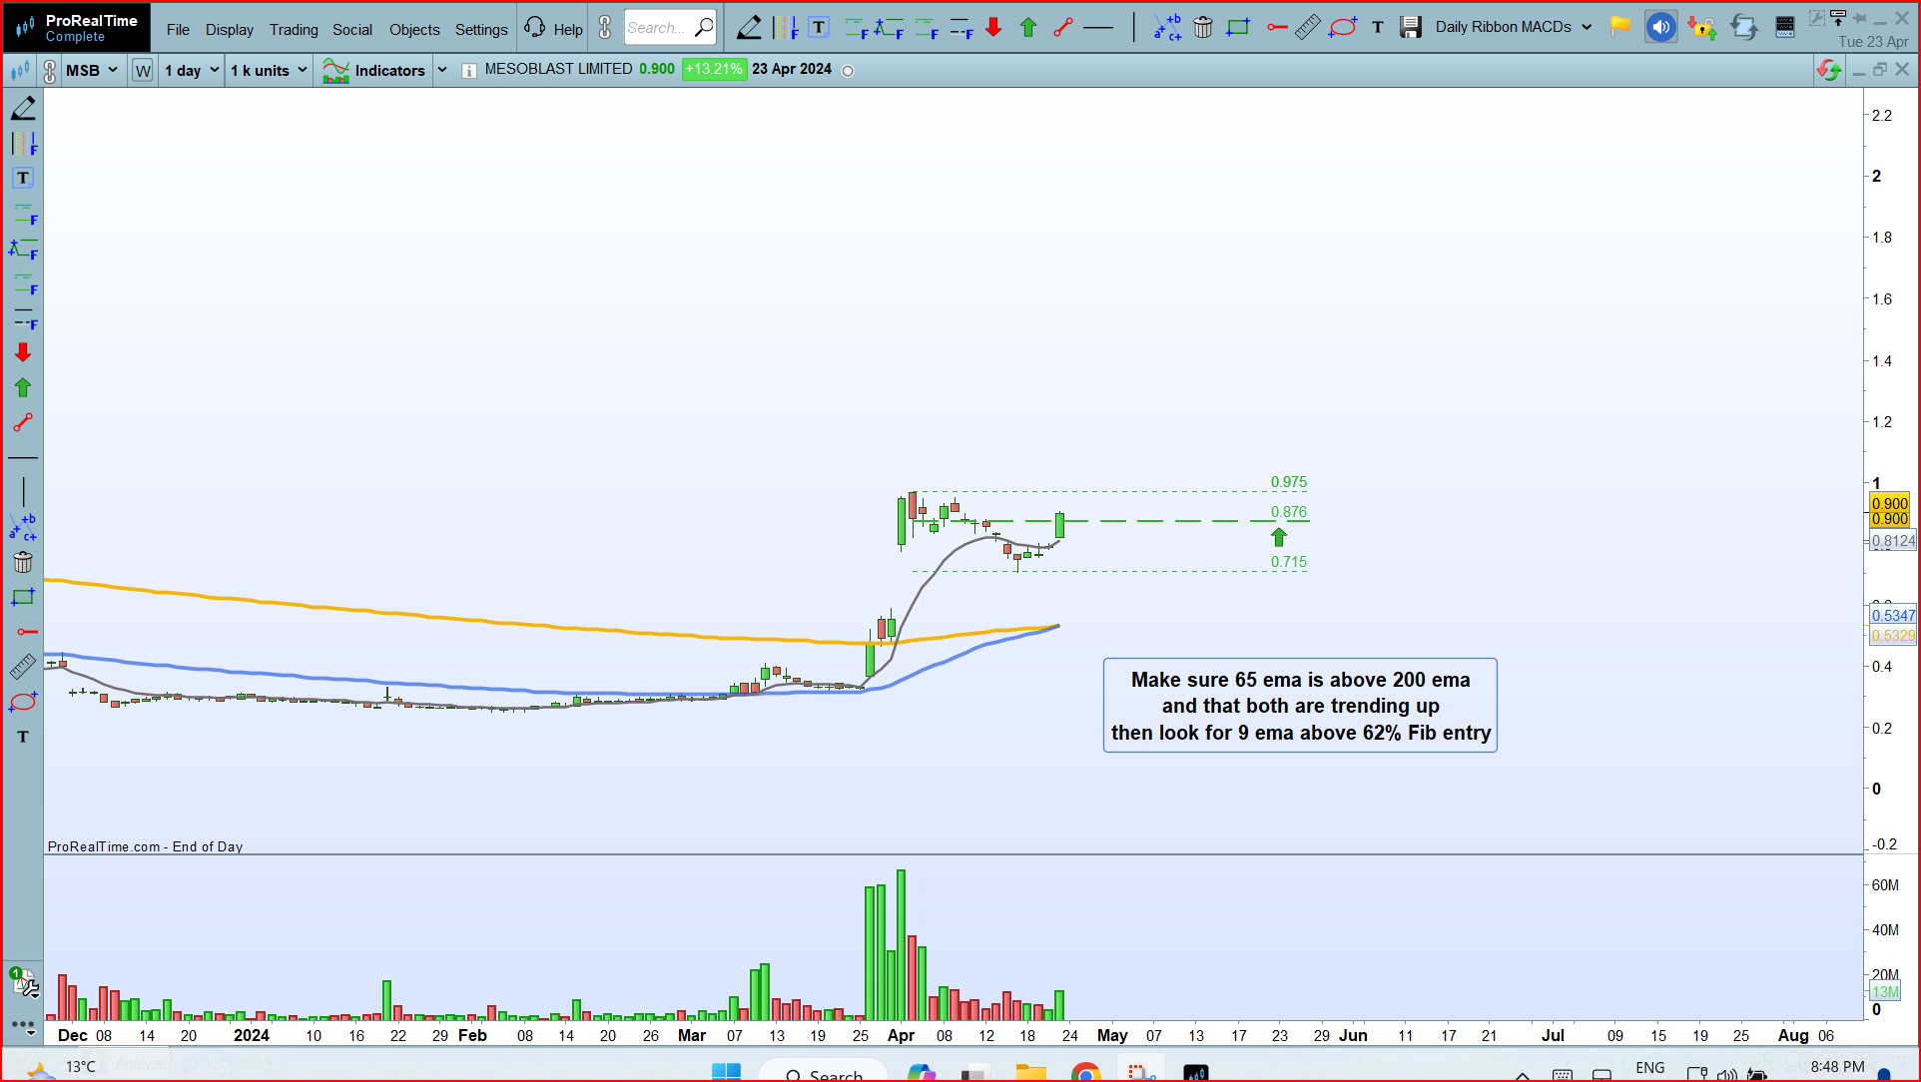1921x1082 pixels.
Task: Click the volume icon in system tray
Action: point(1727,1074)
